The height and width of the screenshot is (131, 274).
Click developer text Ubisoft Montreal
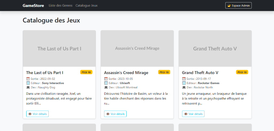click(x=127, y=88)
